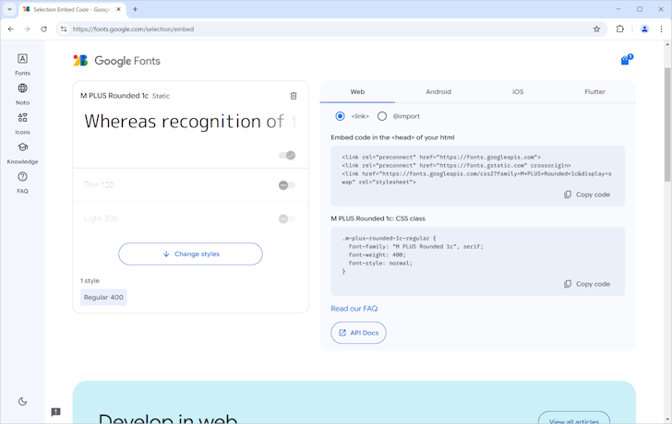Screen dimensions: 672x424
Task: Click the View all articles button
Action: (574, 419)
